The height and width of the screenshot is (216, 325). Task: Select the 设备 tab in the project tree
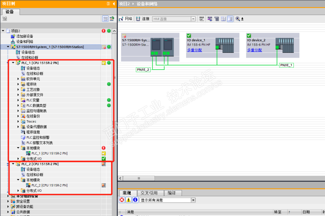pyautogui.click(x=10, y=12)
